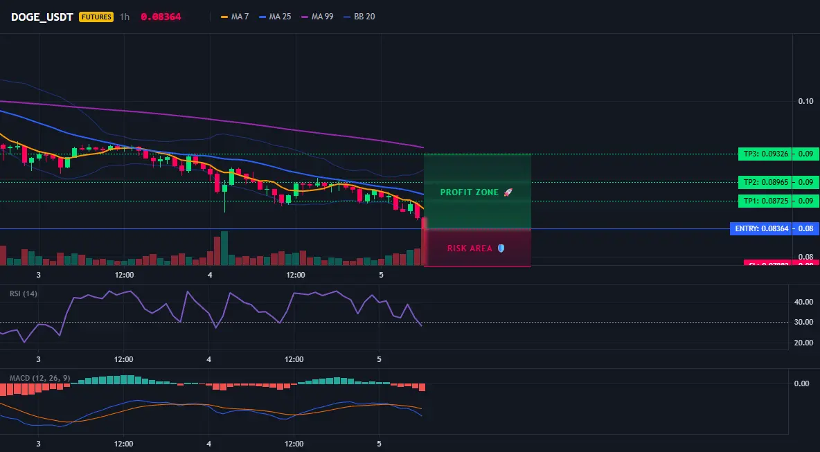Click the rocket icon in profit zone
The width and height of the screenshot is (820, 452).
tap(508, 192)
